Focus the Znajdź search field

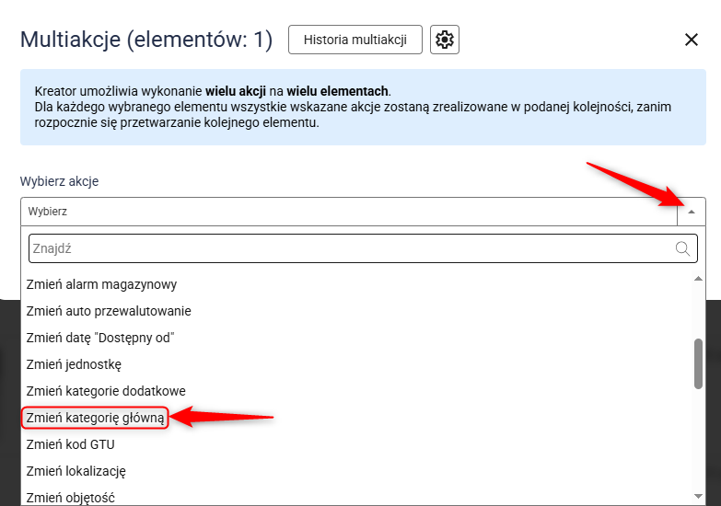[350, 248]
